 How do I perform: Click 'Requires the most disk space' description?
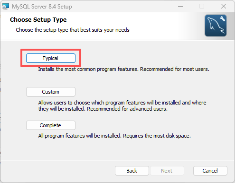tap(157, 136)
